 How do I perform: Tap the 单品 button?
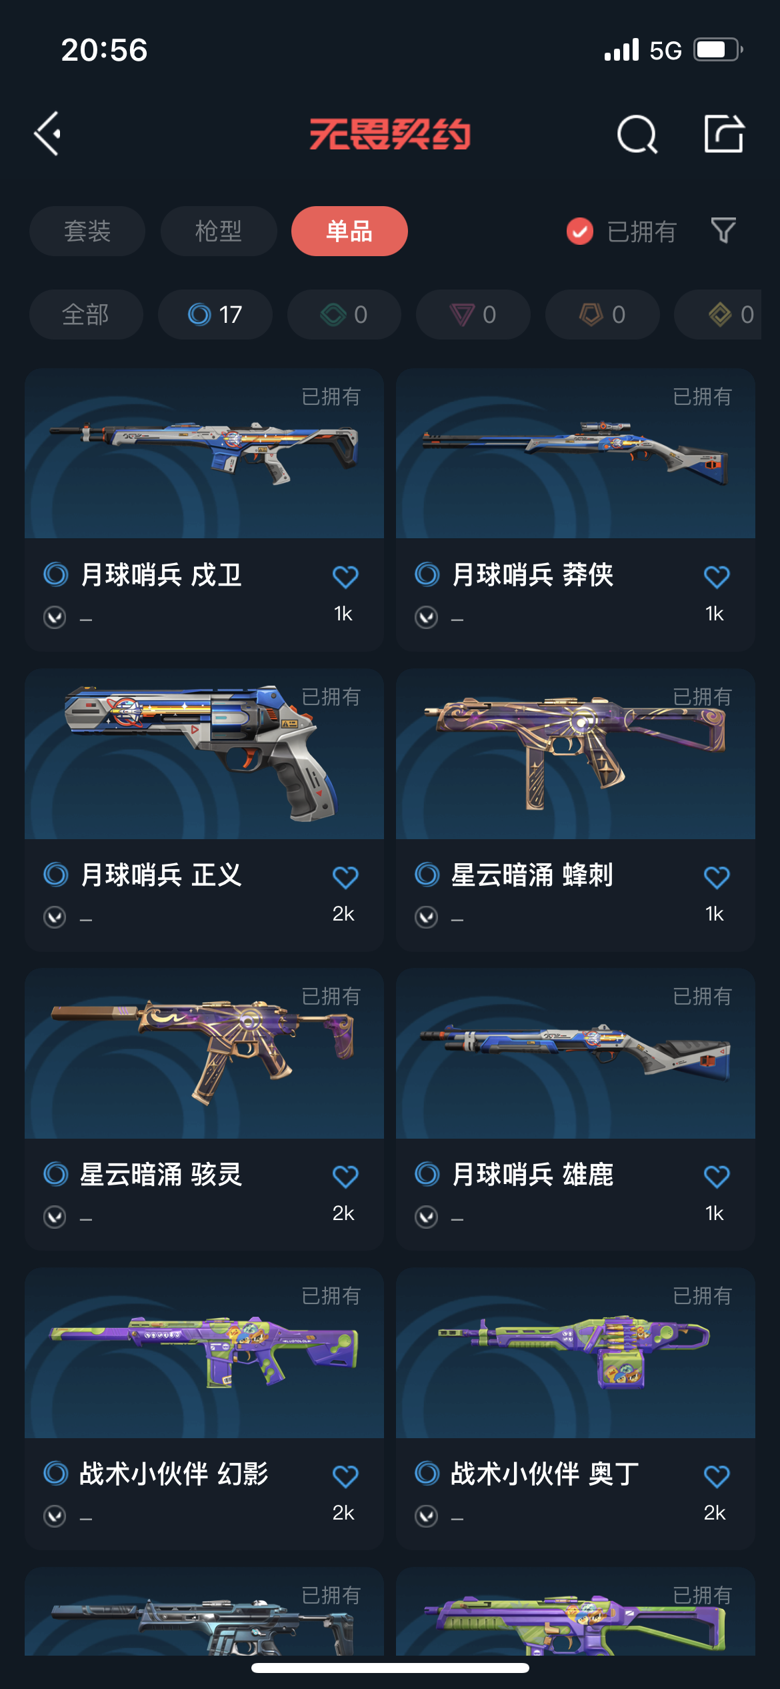click(x=349, y=231)
